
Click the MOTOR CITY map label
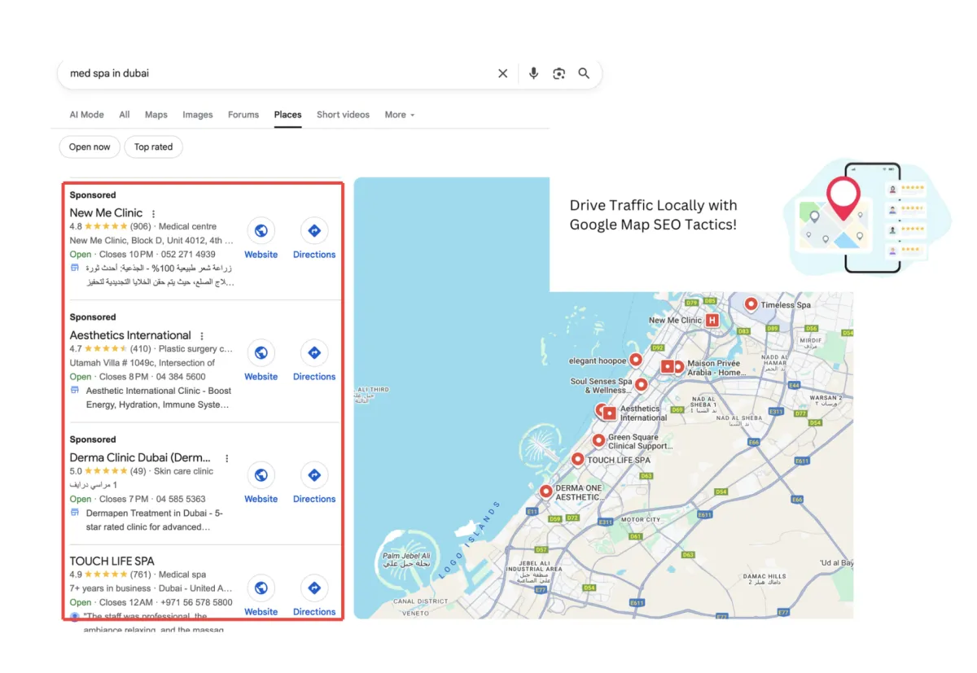(x=641, y=520)
